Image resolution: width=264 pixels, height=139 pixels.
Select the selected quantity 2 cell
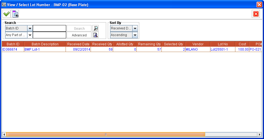[173, 49]
